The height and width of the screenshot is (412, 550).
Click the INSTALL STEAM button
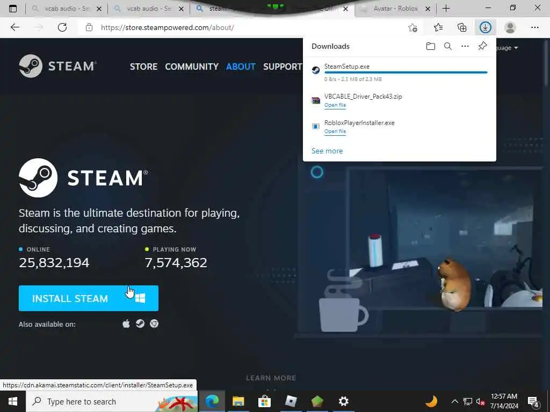click(x=89, y=298)
